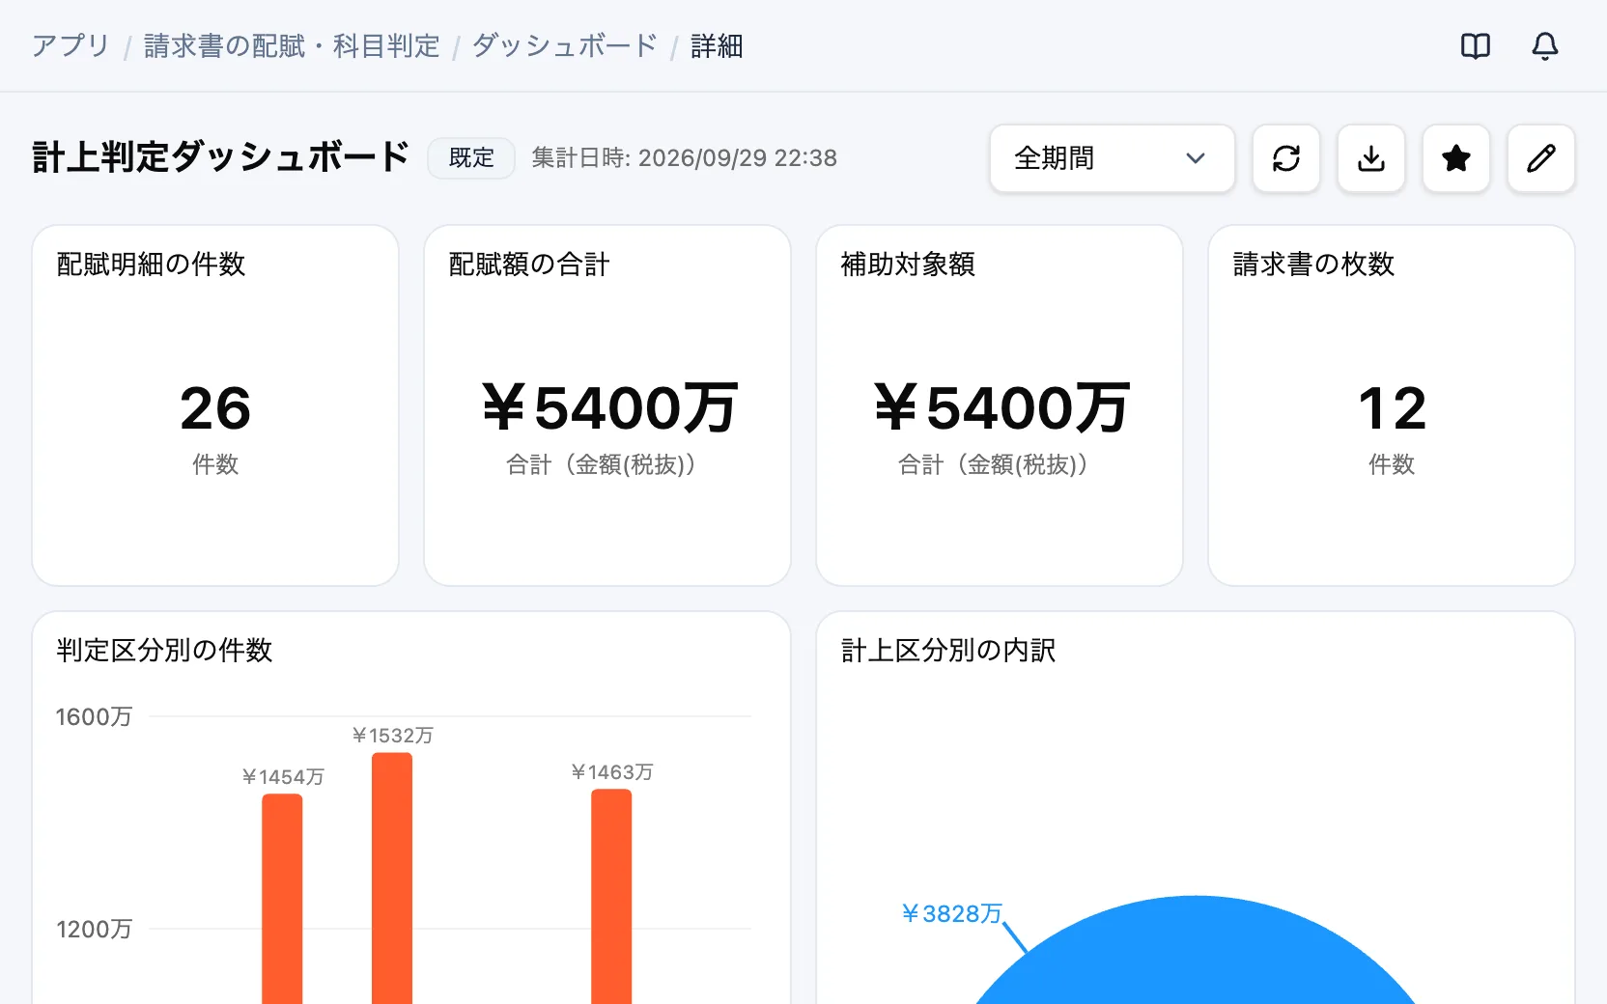This screenshot has width=1607, height=1004.
Task: Open the 配賦明細の件数 card showing 26
Action: pyautogui.click(x=215, y=405)
